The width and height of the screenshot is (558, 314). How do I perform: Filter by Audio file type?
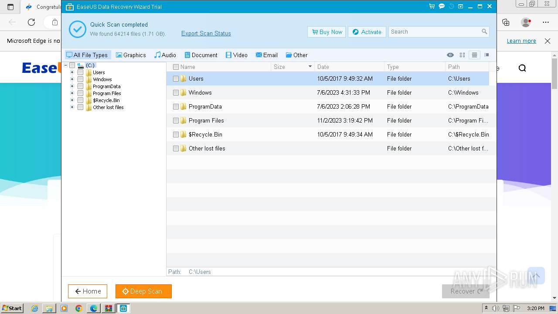tap(165, 55)
